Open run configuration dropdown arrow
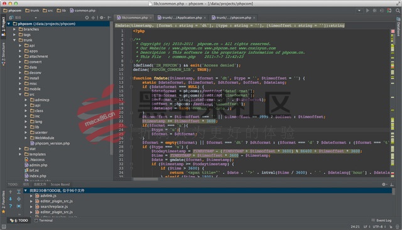402x230 pixels. point(359,11)
